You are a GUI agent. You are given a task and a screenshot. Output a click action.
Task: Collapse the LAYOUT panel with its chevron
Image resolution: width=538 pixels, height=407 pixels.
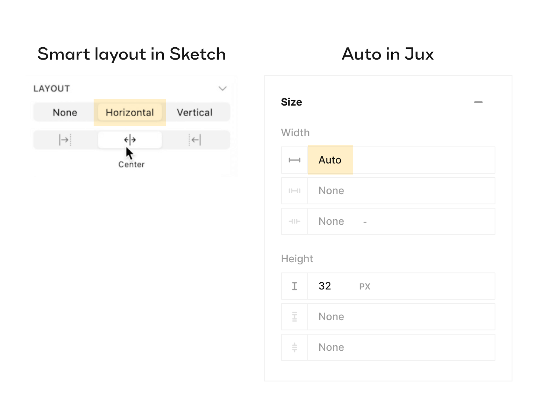pos(222,89)
